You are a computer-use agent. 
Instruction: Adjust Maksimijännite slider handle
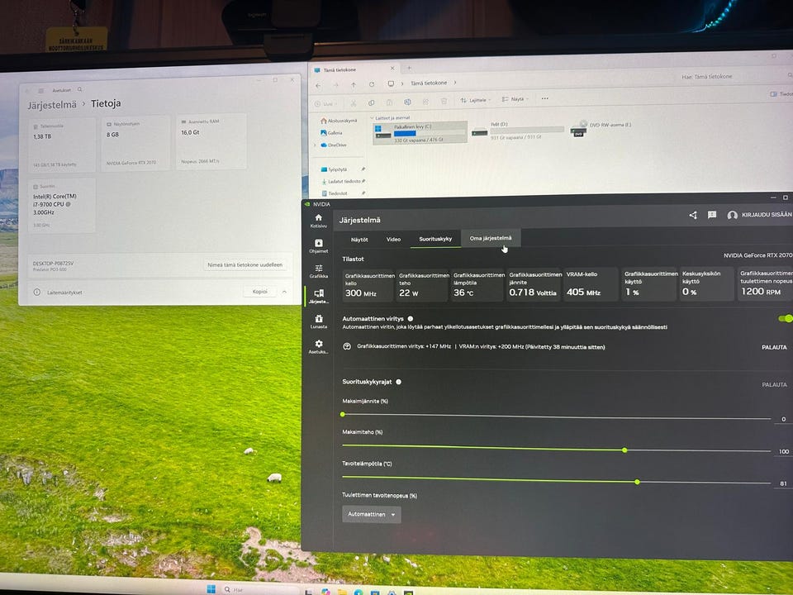click(x=343, y=414)
